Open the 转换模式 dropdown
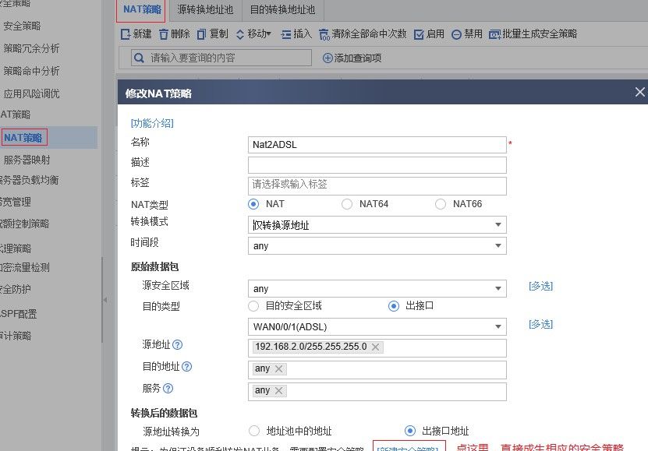This screenshot has width=648, height=451. (499, 224)
